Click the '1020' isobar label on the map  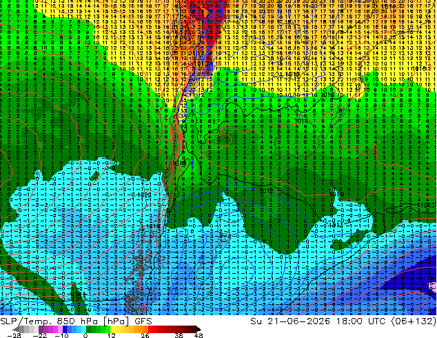[144, 195]
